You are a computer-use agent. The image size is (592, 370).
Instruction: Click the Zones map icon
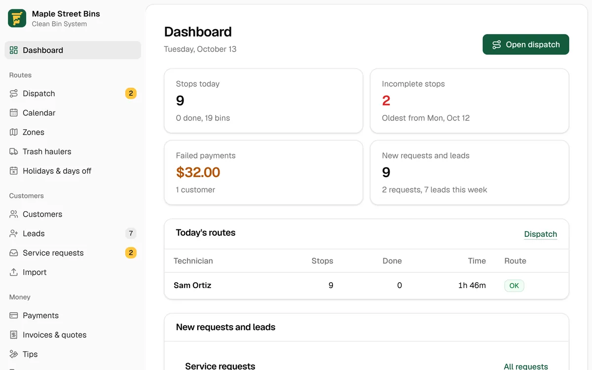pos(14,132)
